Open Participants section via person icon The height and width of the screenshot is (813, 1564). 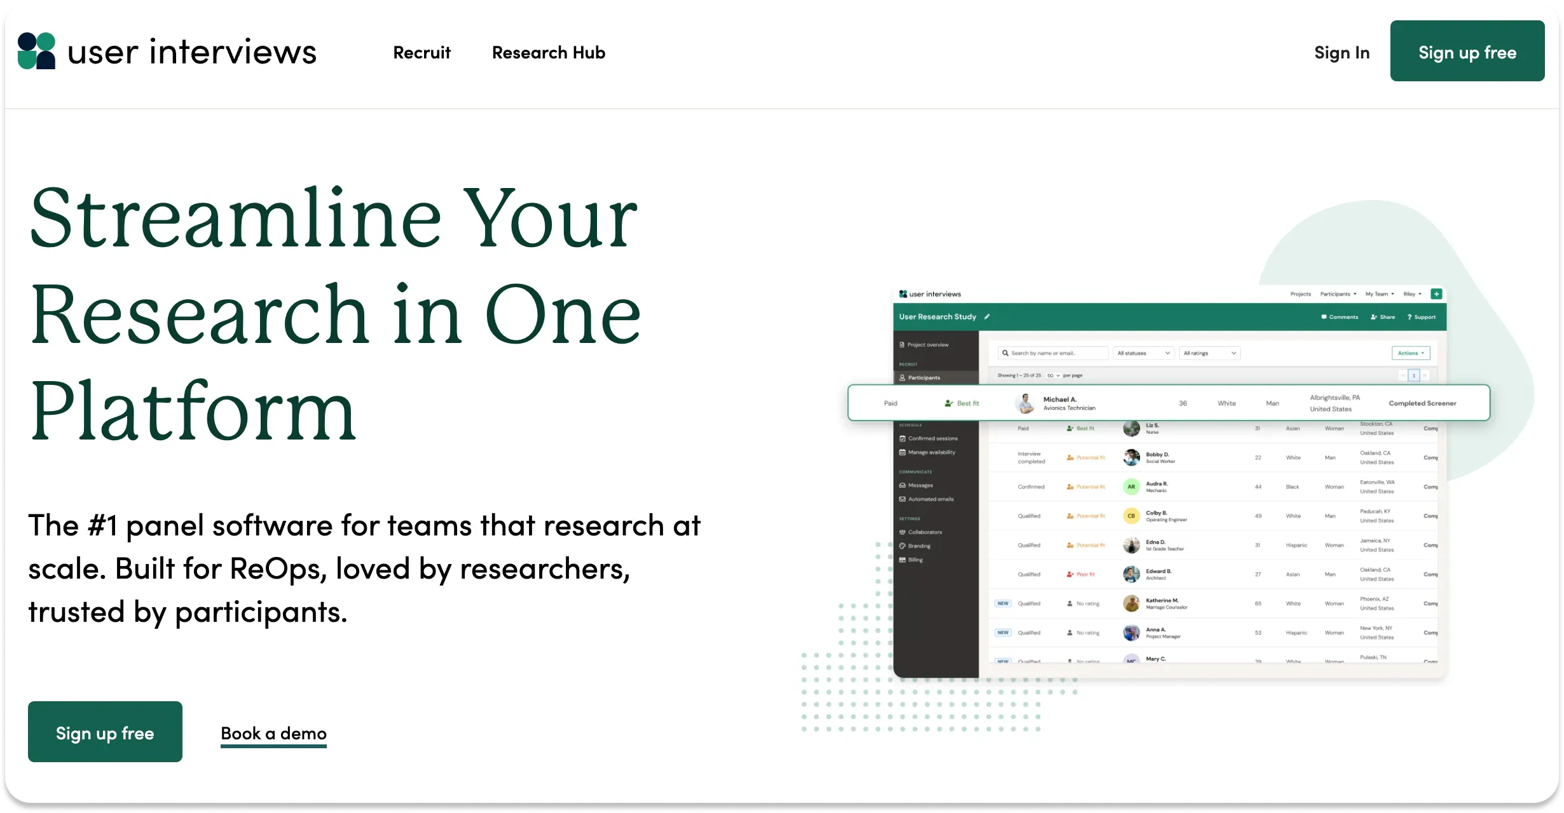pyautogui.click(x=902, y=377)
